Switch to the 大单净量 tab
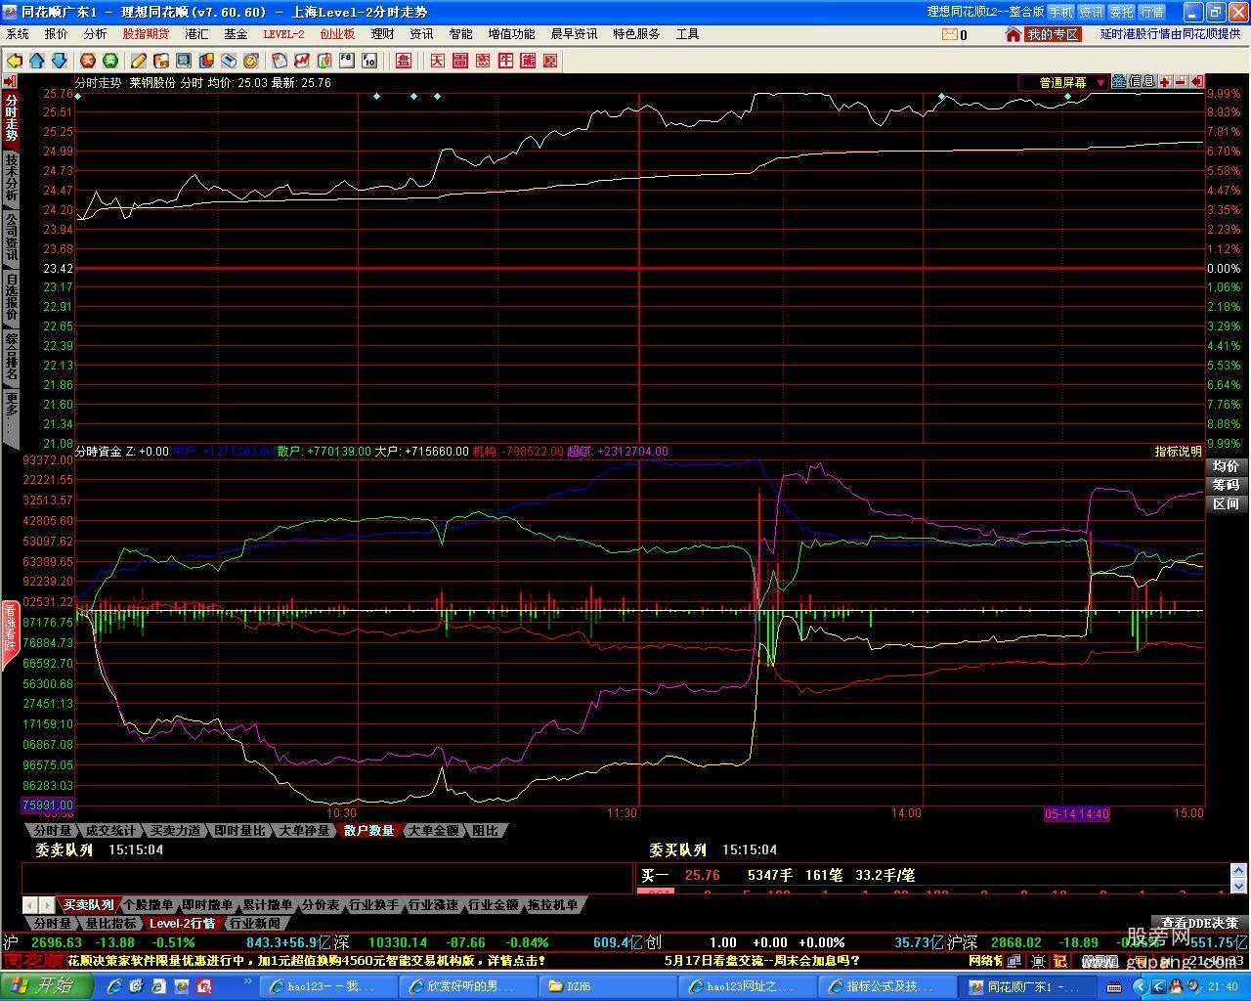Image resolution: width=1251 pixels, height=1001 pixels. coord(304,831)
